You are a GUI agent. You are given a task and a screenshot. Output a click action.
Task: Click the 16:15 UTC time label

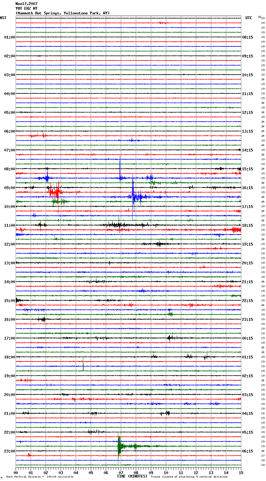248,188
